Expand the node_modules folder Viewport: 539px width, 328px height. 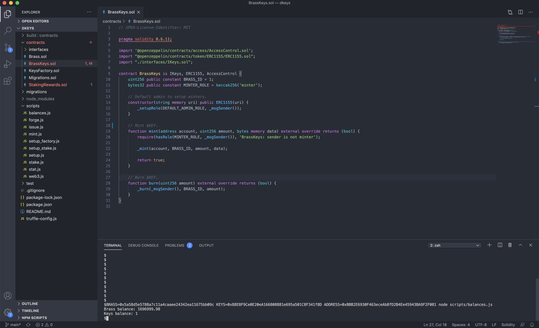pos(57,99)
